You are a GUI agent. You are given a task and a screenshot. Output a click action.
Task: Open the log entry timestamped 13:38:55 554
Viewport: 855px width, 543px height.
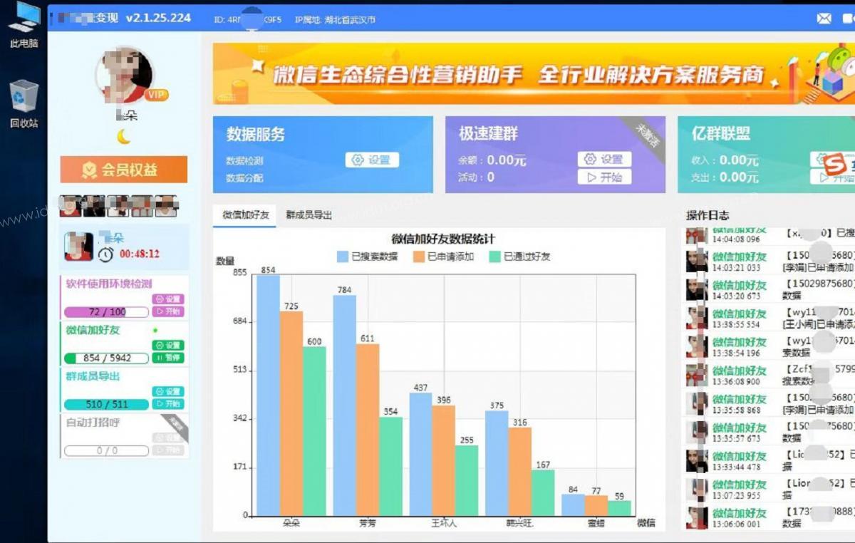click(x=769, y=319)
